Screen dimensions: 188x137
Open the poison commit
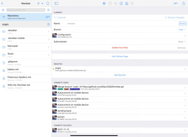coord(120,118)
